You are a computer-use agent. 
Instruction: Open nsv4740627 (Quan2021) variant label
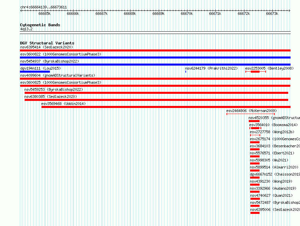click(271, 195)
